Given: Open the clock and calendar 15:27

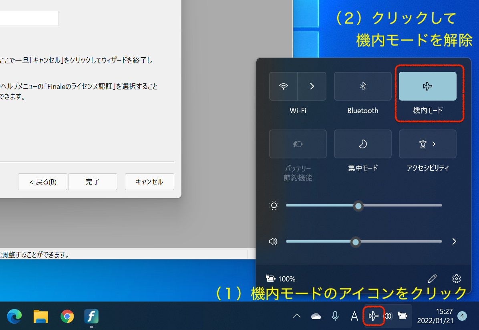Looking at the screenshot, I should click(x=435, y=316).
